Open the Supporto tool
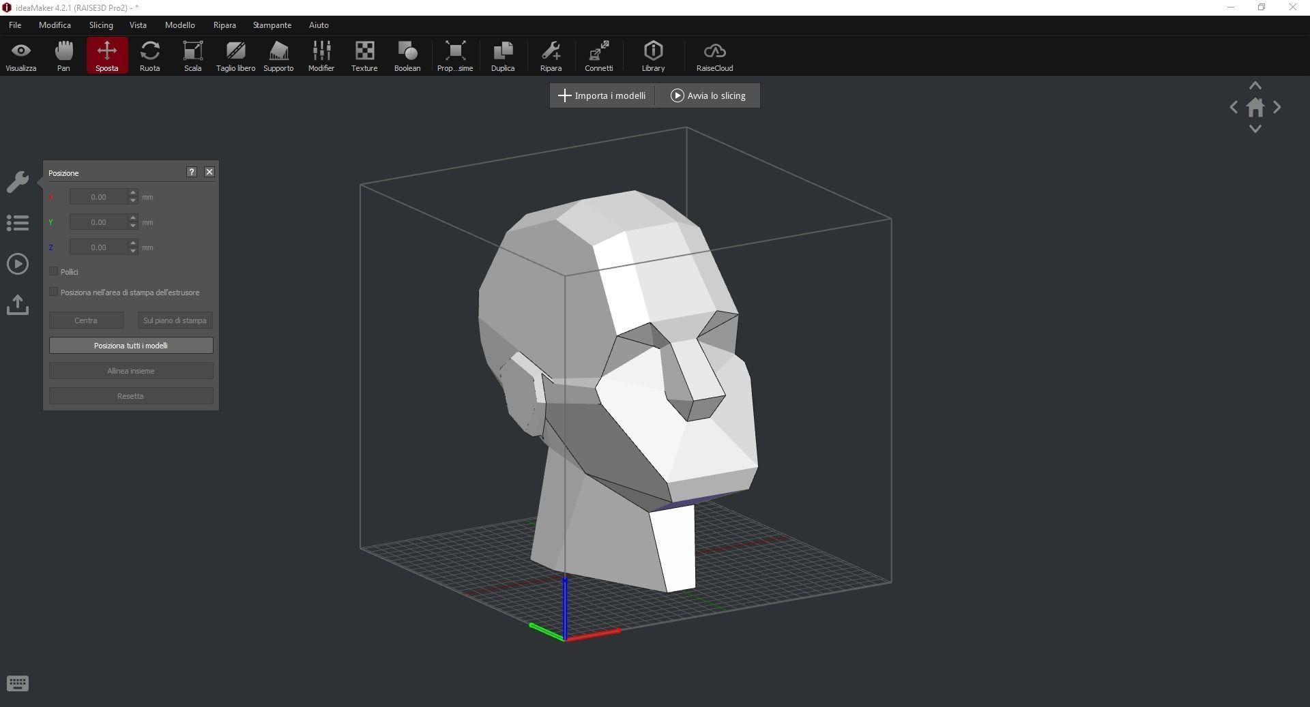 [278, 56]
